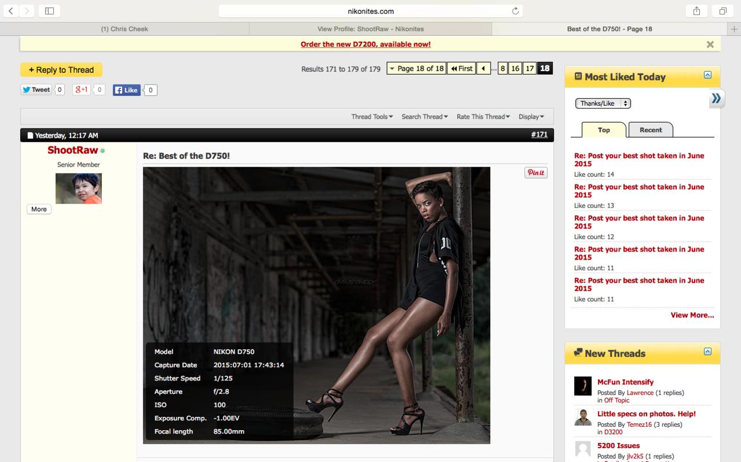Click the Pin it icon on photo

coord(535,173)
